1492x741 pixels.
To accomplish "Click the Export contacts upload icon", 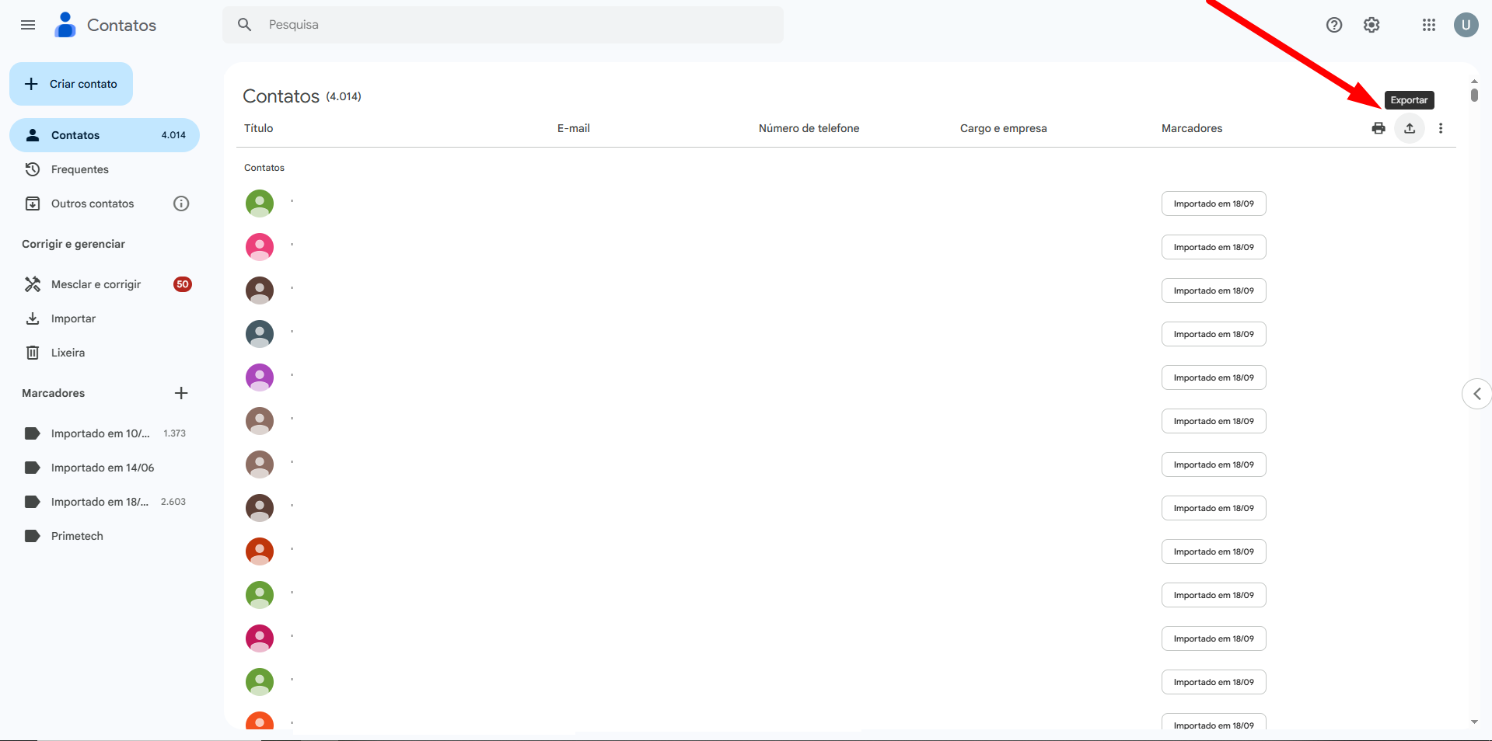I will pos(1409,128).
